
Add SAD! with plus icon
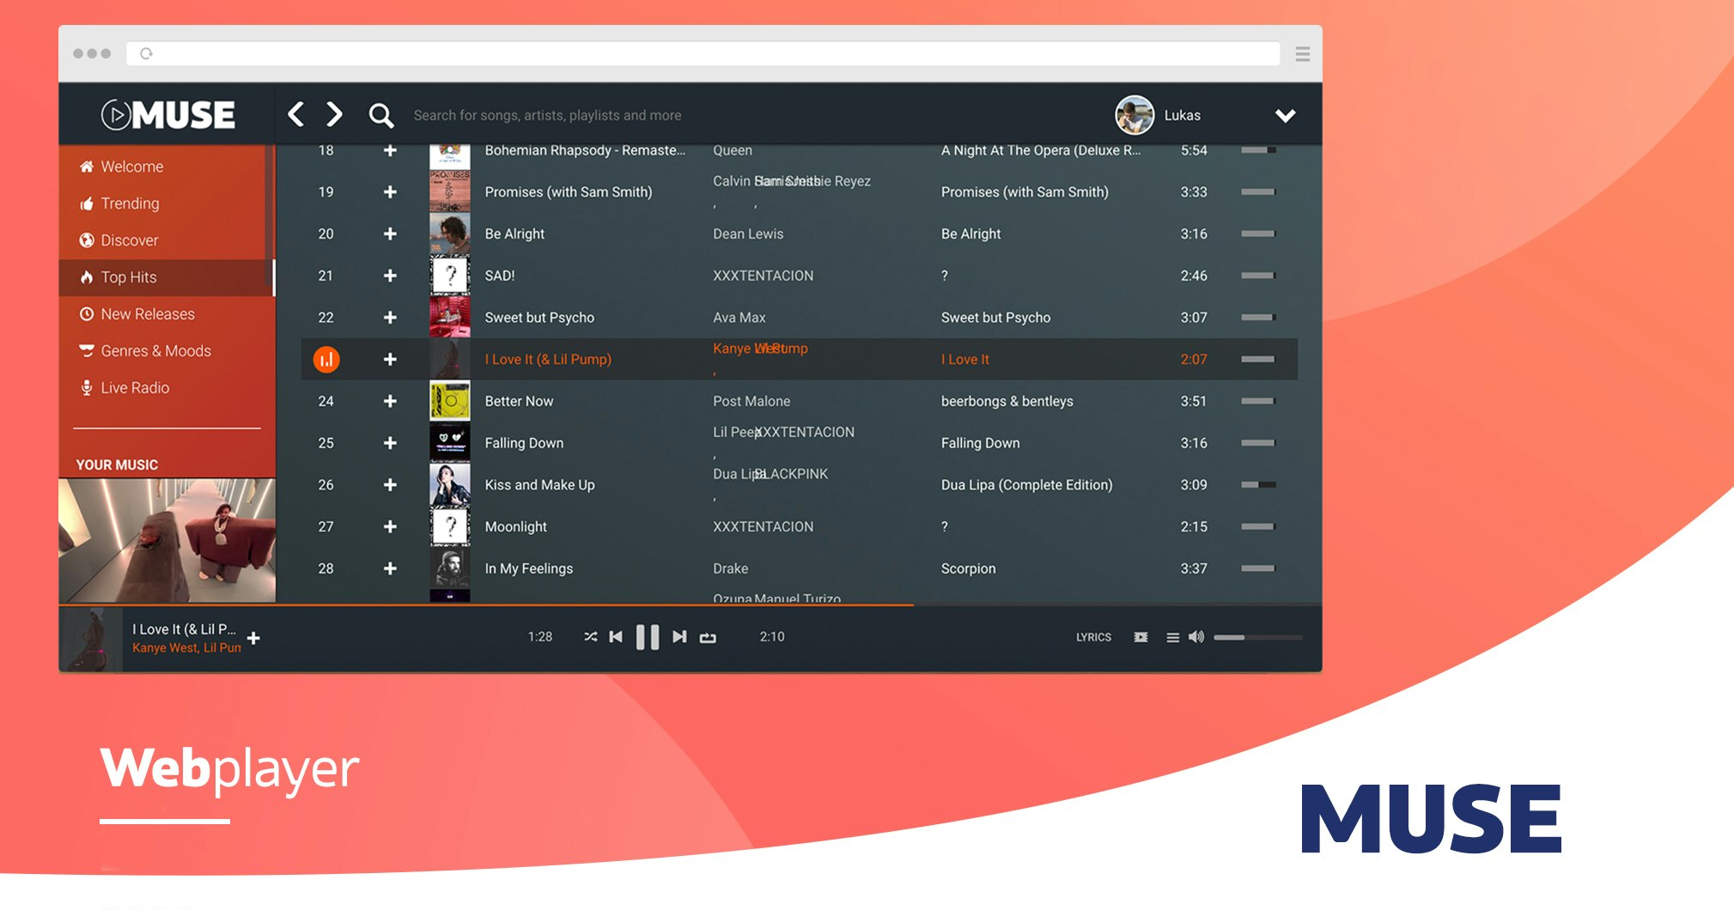click(390, 276)
